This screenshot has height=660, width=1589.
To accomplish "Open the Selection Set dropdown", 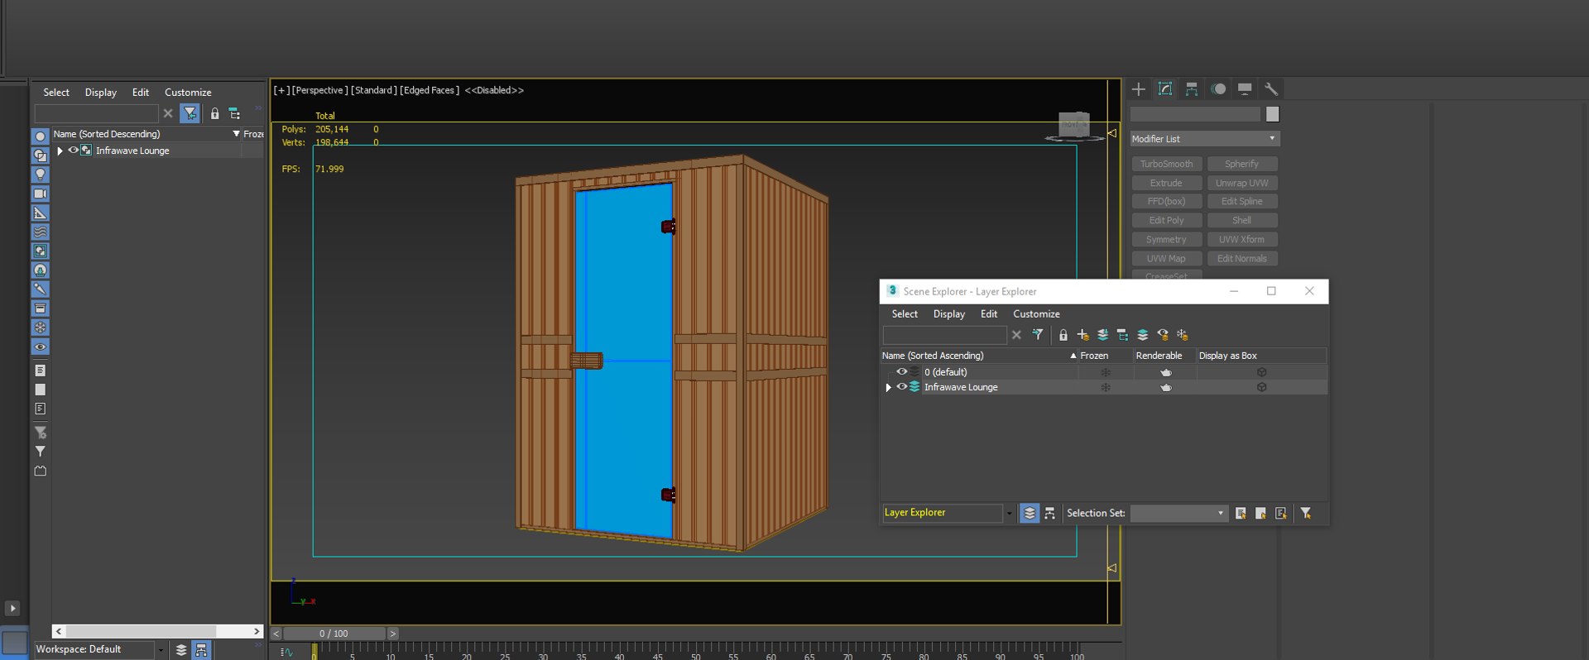I will coord(1179,514).
